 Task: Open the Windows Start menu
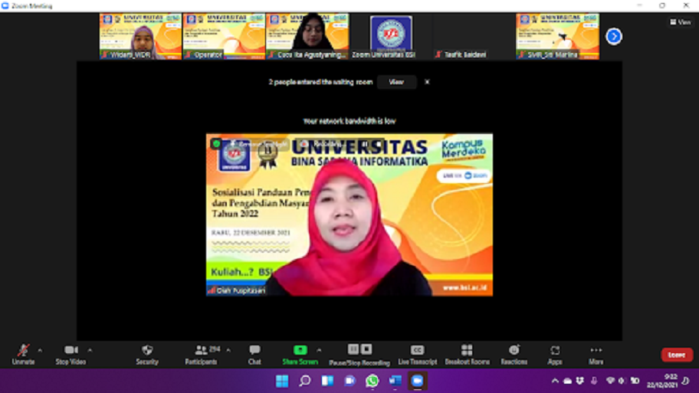282,381
